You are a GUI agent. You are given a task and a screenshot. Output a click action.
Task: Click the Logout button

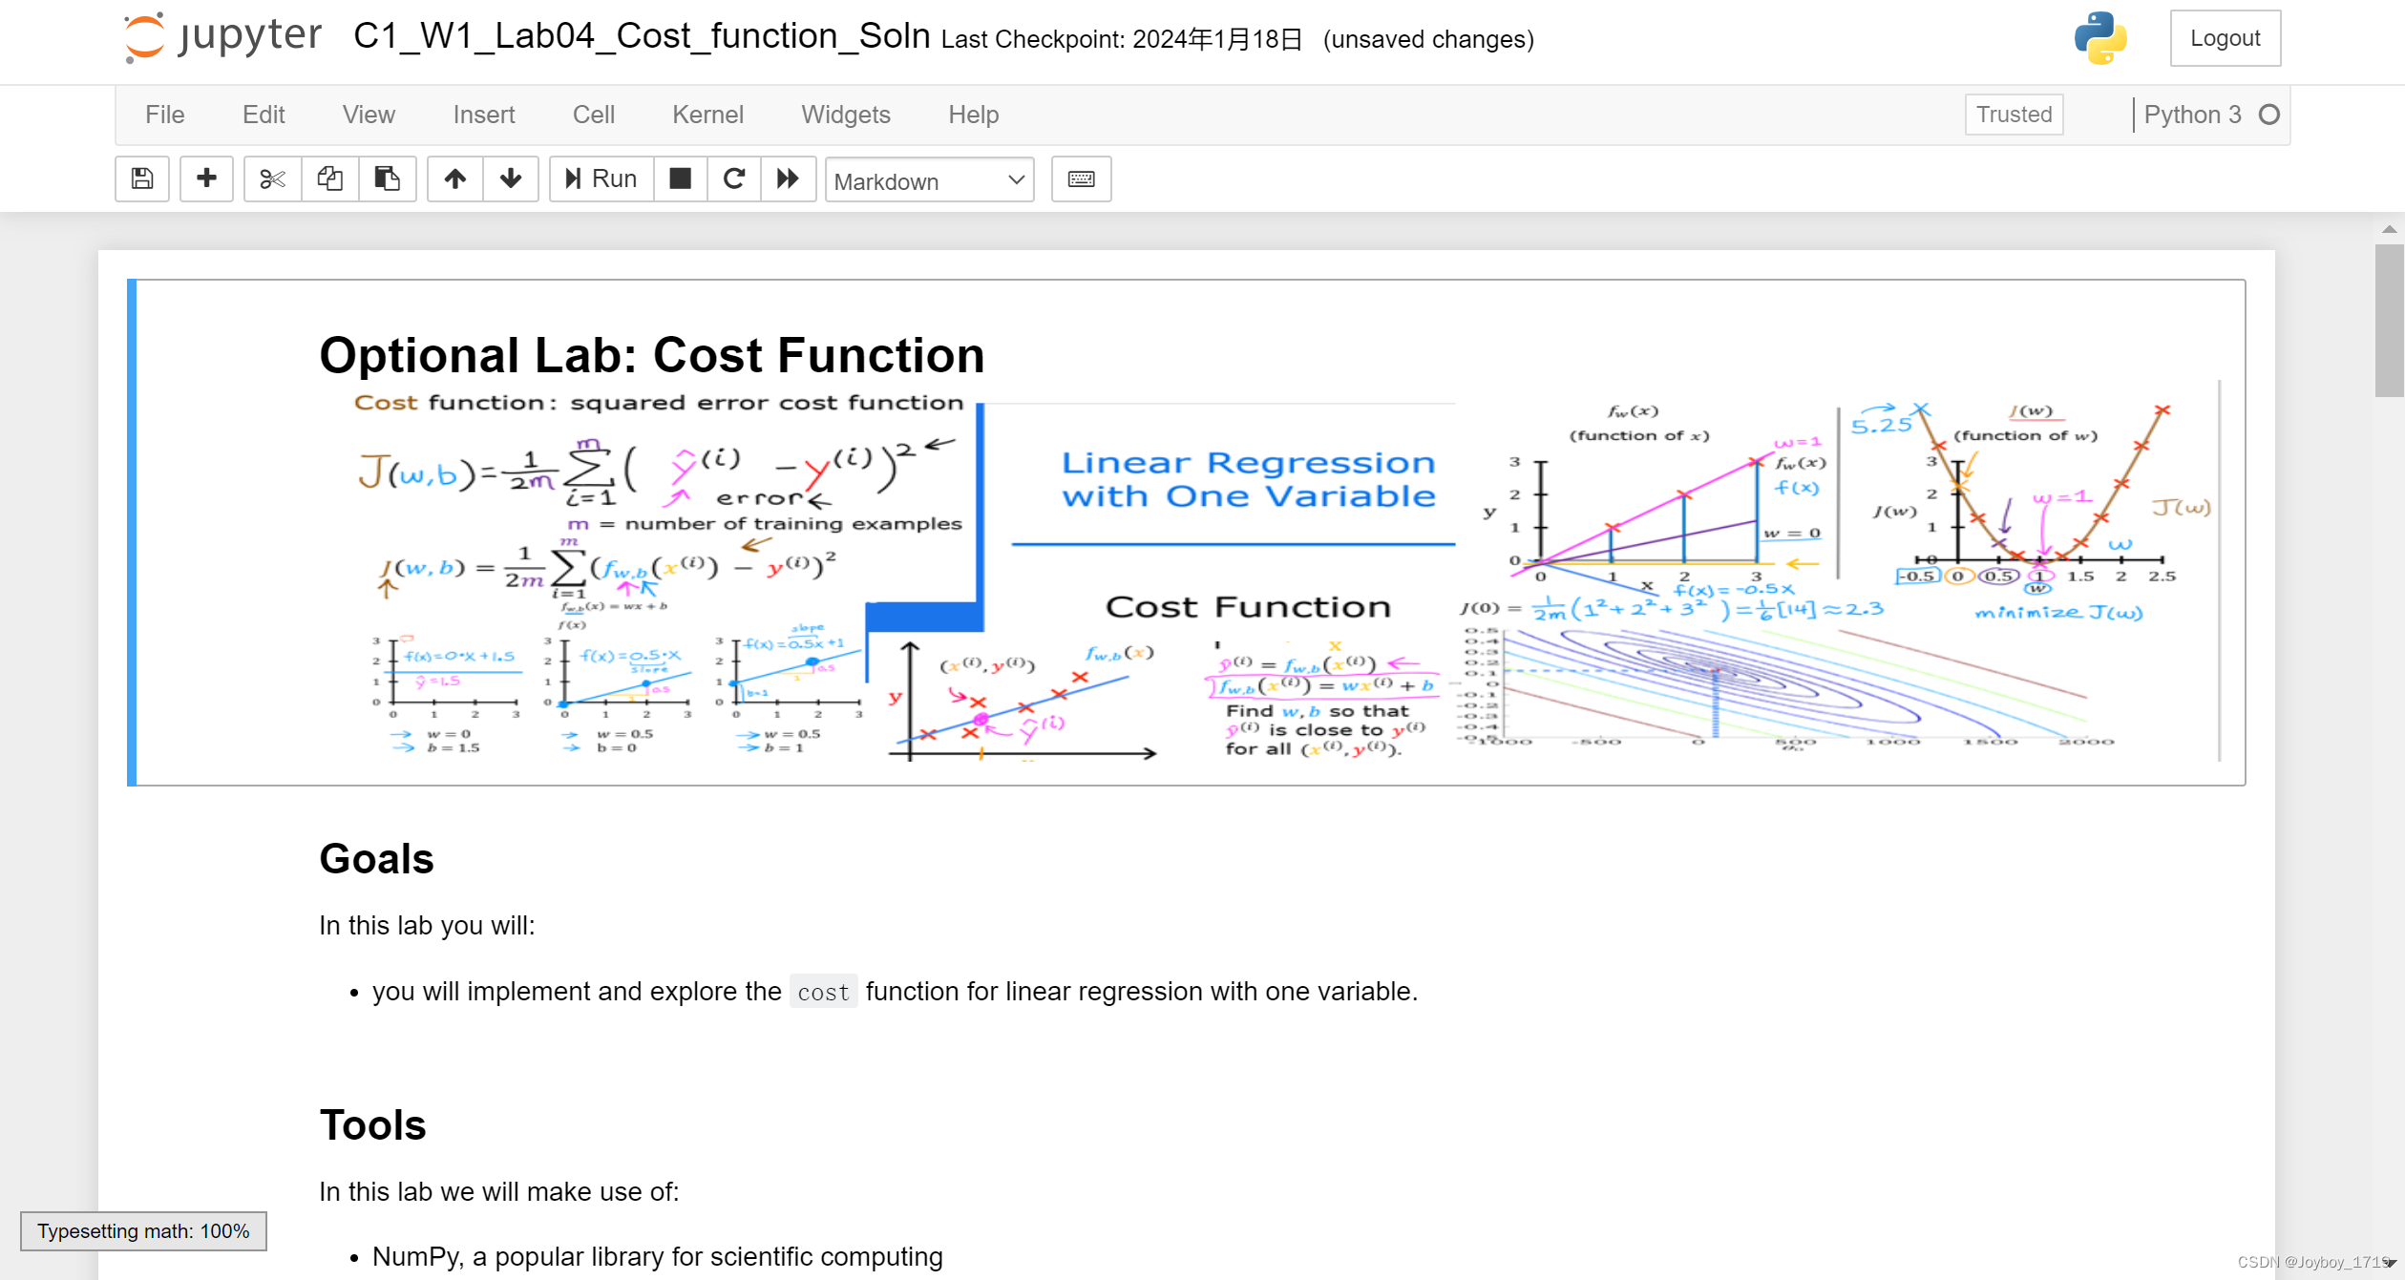pos(2225,38)
